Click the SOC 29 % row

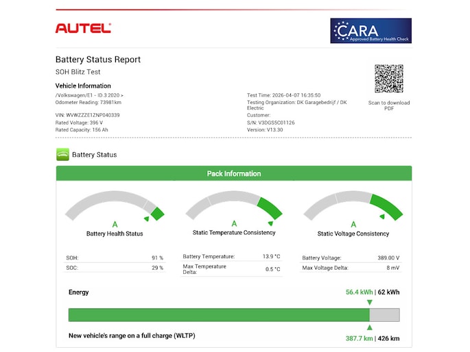click(x=115, y=268)
